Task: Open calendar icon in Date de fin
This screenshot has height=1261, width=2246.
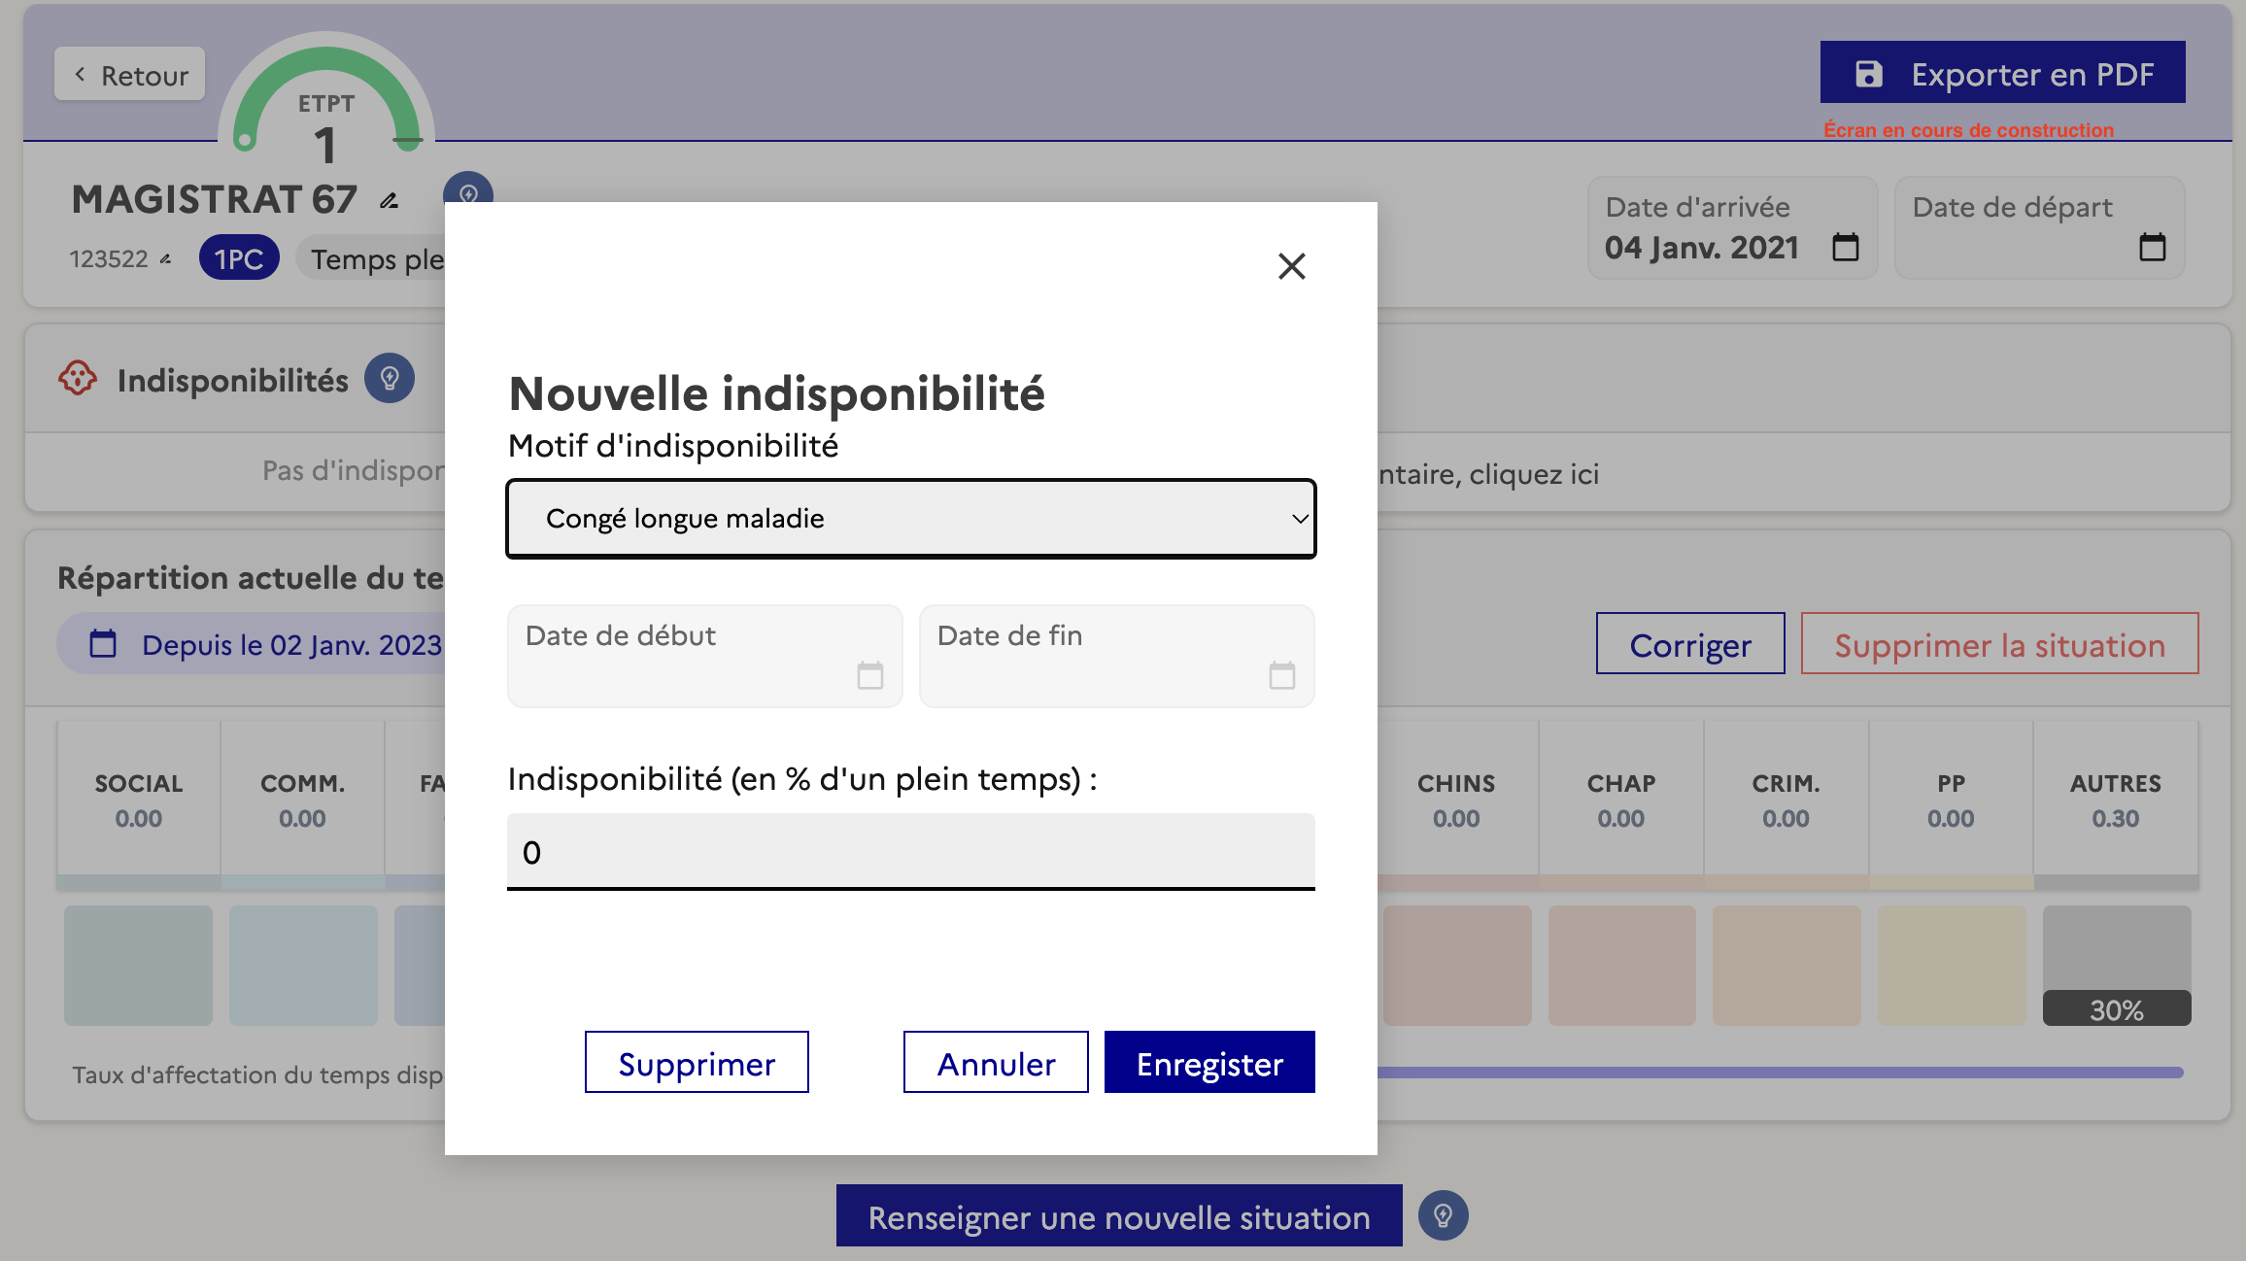Action: click(x=1281, y=675)
